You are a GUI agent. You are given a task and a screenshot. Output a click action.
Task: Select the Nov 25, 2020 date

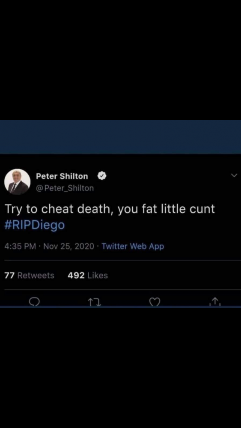coord(68,246)
